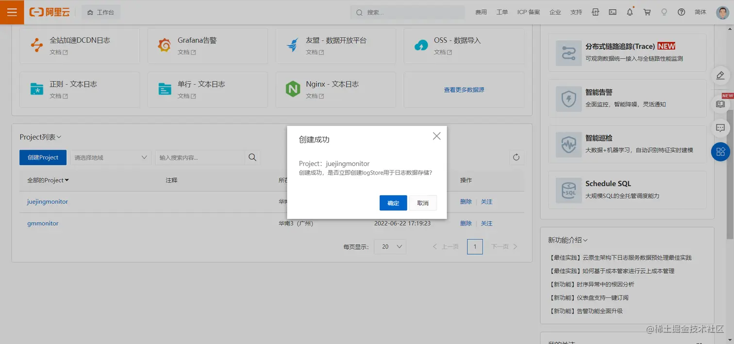Open the 支持 menu

click(576, 12)
